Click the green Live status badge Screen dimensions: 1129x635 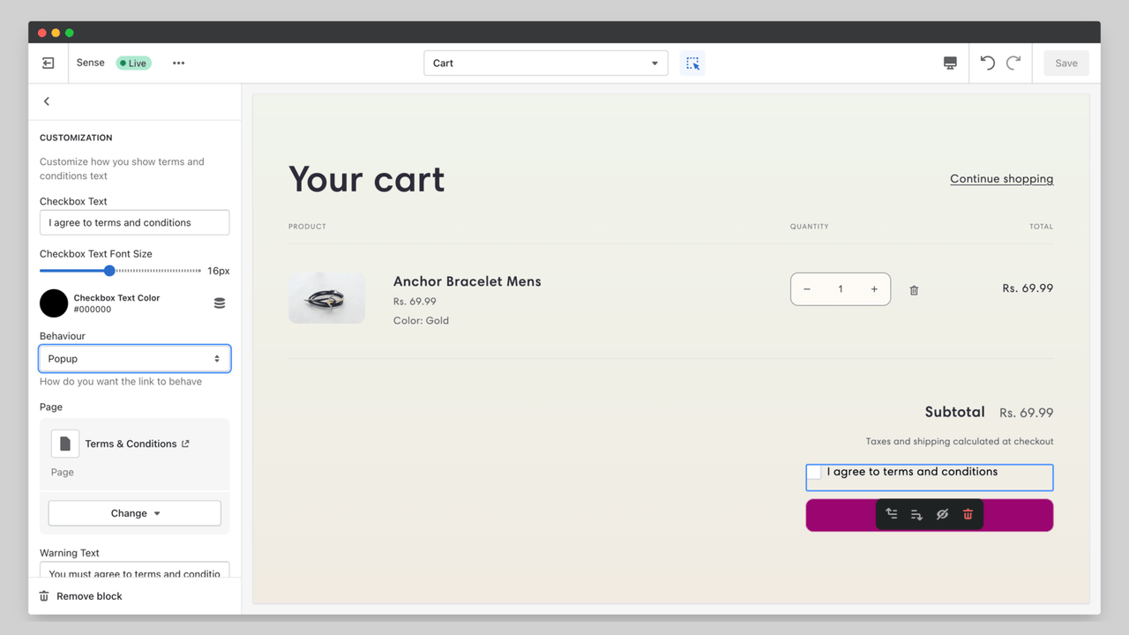pos(134,63)
